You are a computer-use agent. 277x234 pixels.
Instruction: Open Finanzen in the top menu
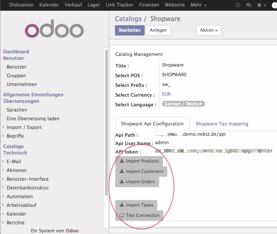[149, 5]
